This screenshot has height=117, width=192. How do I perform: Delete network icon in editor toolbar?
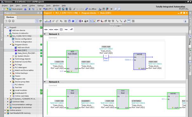(x=50, y=21)
